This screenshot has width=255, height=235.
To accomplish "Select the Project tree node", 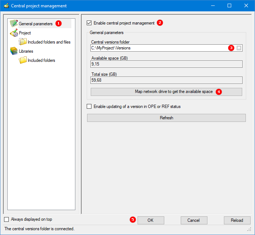I will coord(25,33).
